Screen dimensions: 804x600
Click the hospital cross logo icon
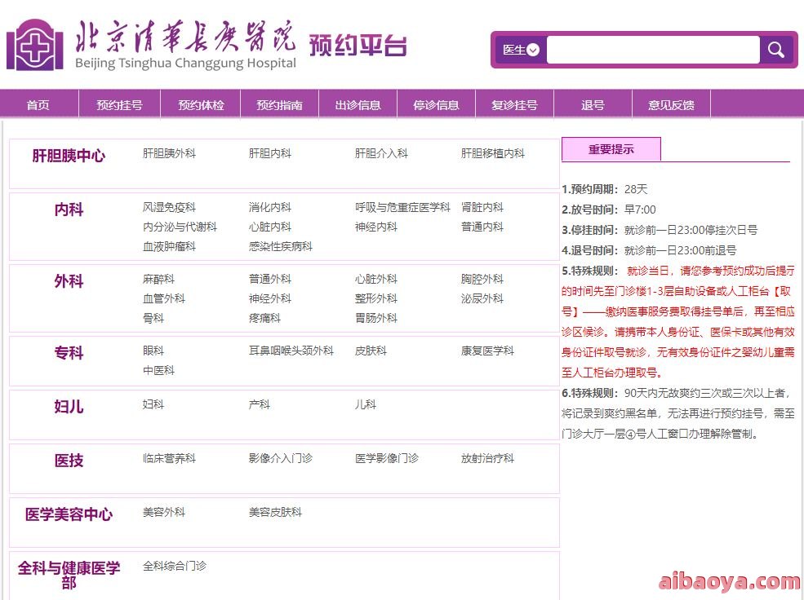[34, 45]
